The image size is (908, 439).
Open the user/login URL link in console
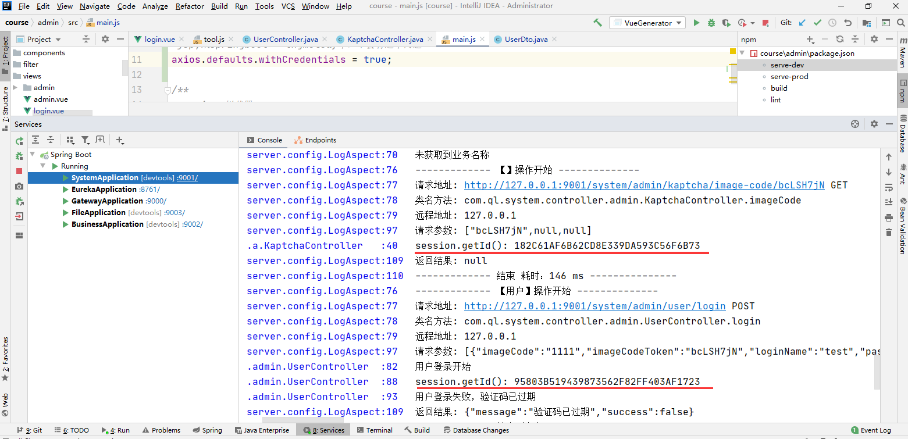tap(594, 306)
